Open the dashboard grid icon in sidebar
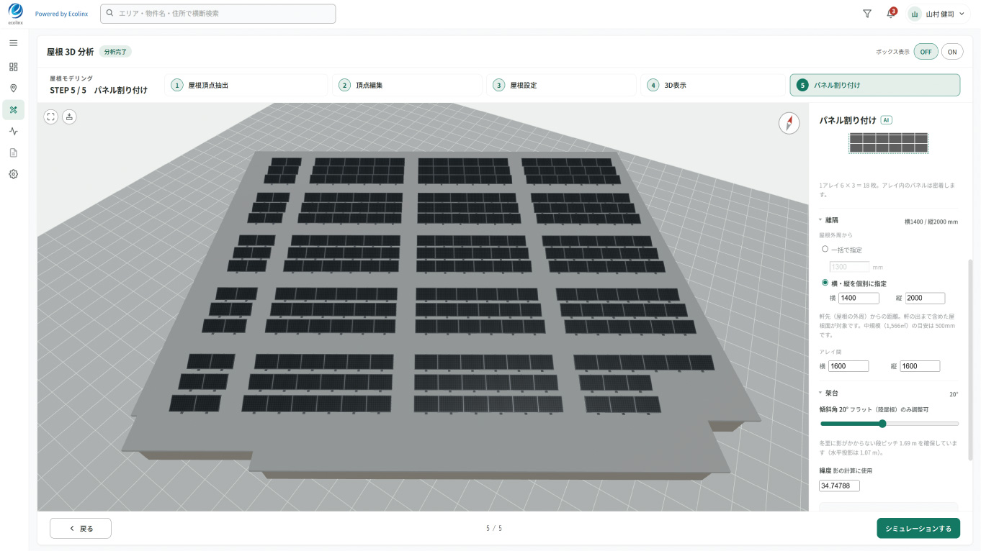981x551 pixels. 13,67
